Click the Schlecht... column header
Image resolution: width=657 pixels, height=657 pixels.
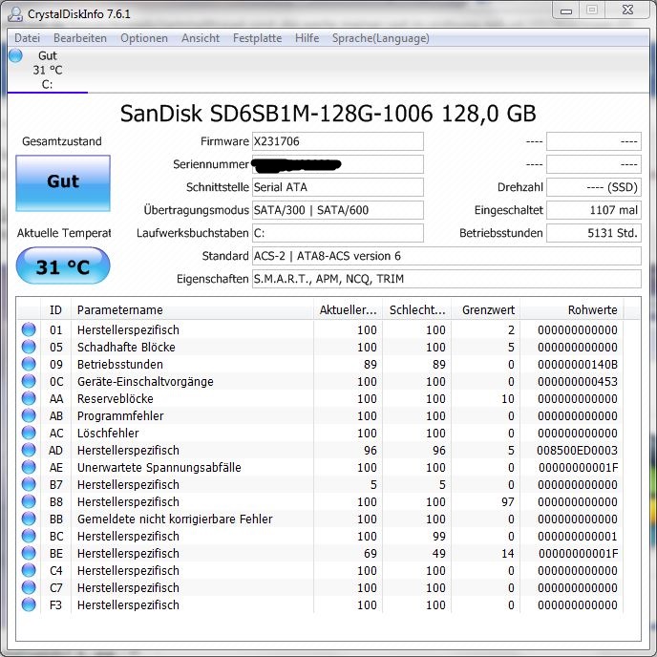point(417,310)
